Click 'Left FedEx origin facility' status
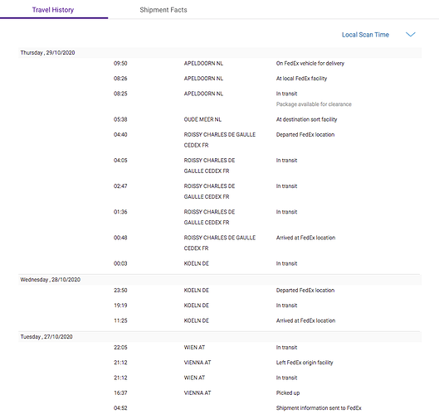Screen dimensions: 439x414 click(305, 363)
